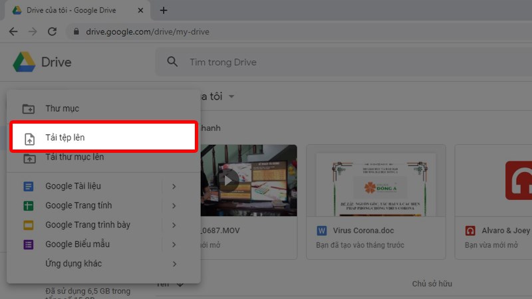Expand the Google Tài liệu submenu arrow
The height and width of the screenshot is (299, 532).
pyautogui.click(x=174, y=187)
